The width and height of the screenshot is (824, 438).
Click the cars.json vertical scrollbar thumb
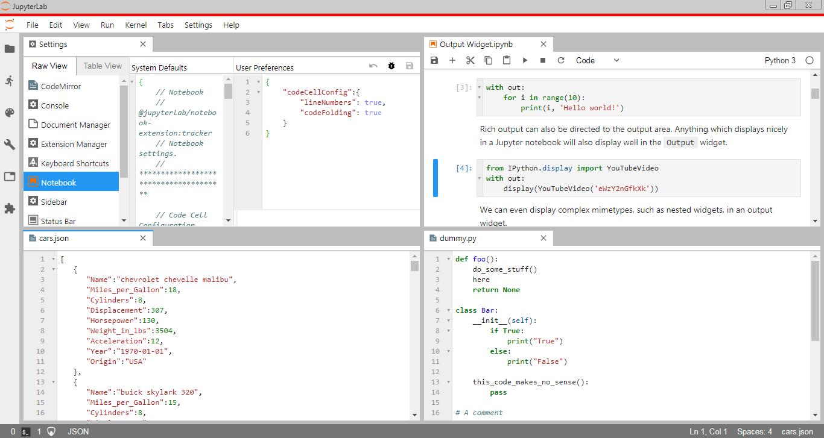click(x=414, y=266)
